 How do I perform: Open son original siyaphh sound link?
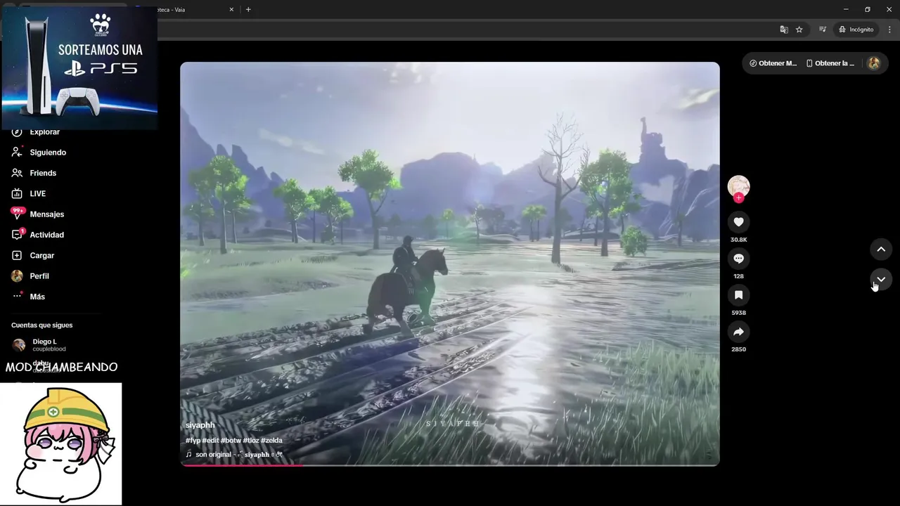pos(235,455)
